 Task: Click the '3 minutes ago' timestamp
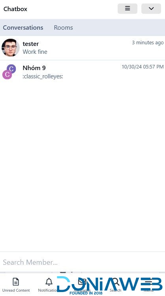click(148, 43)
